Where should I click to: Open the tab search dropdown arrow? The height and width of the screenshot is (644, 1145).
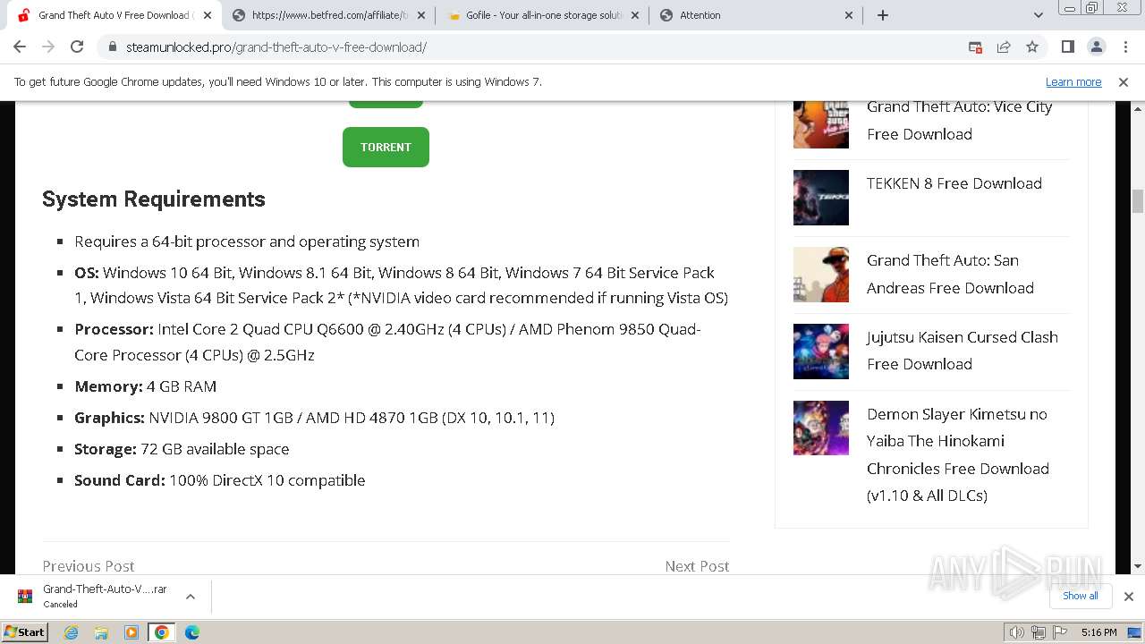coord(1038,15)
